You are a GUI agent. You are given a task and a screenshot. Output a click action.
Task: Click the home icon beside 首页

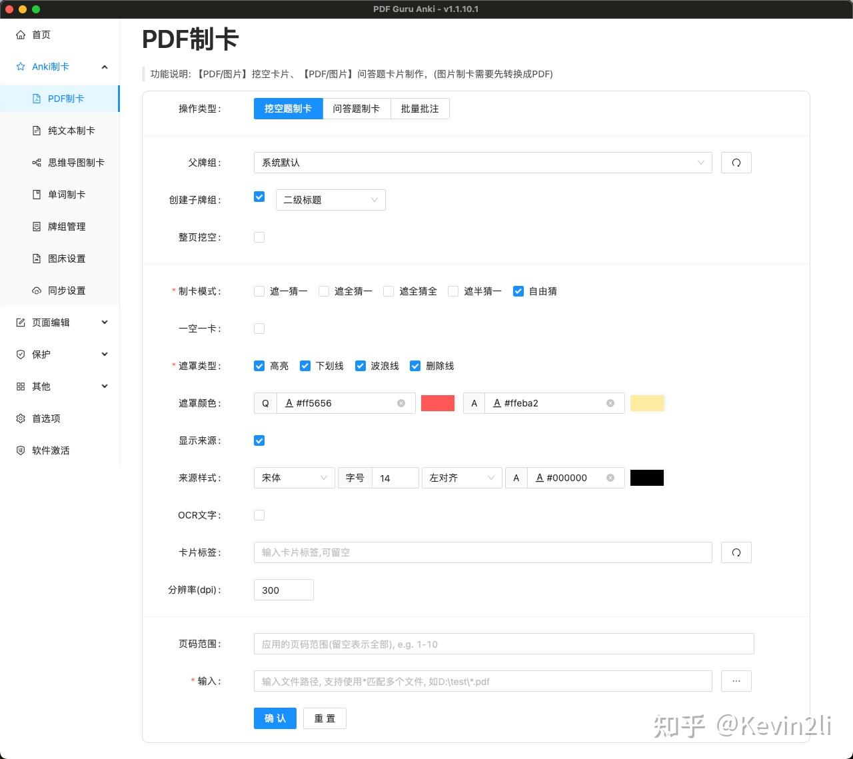(x=21, y=35)
